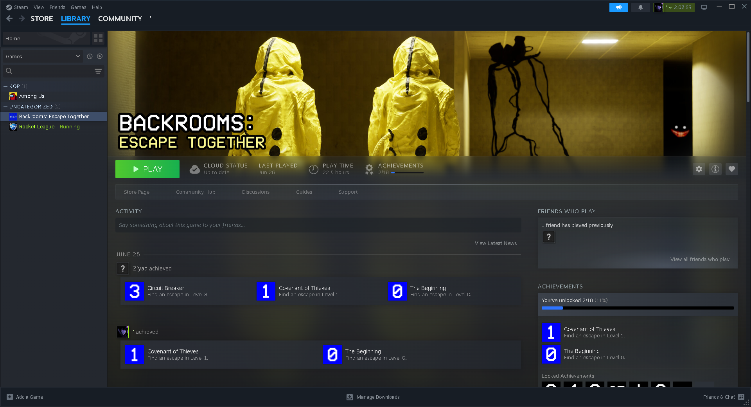Switch to the STORE tab
This screenshot has width=751, height=407.
42,19
